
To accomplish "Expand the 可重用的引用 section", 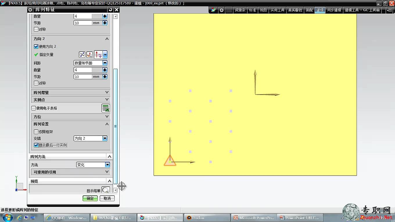I will click(107, 172).
